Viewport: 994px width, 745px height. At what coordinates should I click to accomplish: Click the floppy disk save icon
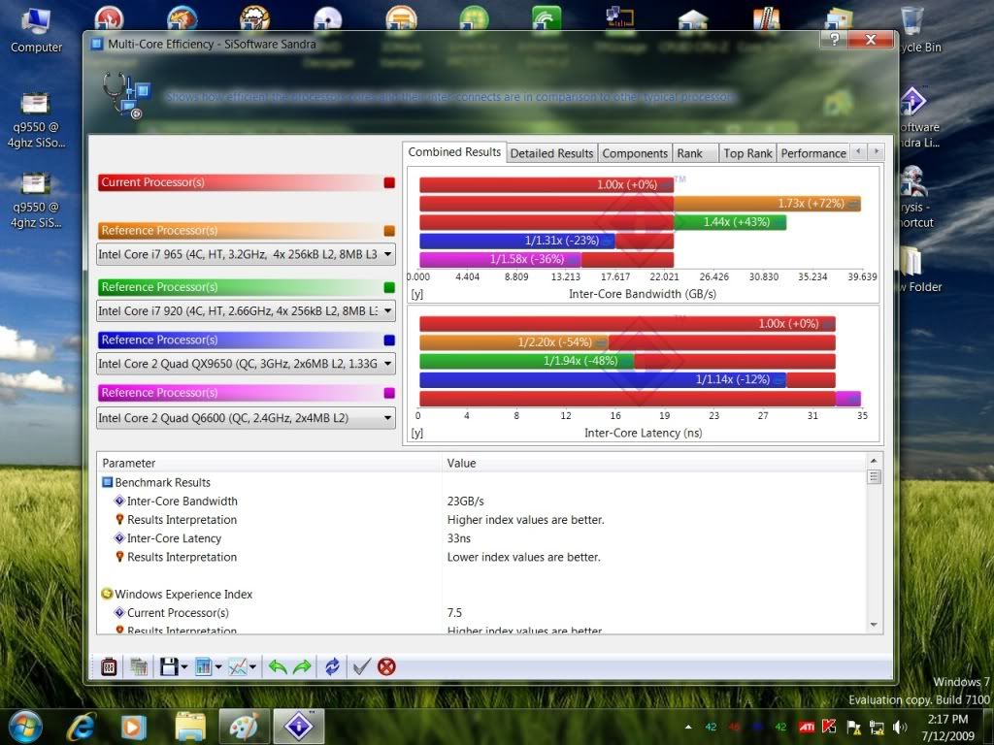click(x=169, y=666)
